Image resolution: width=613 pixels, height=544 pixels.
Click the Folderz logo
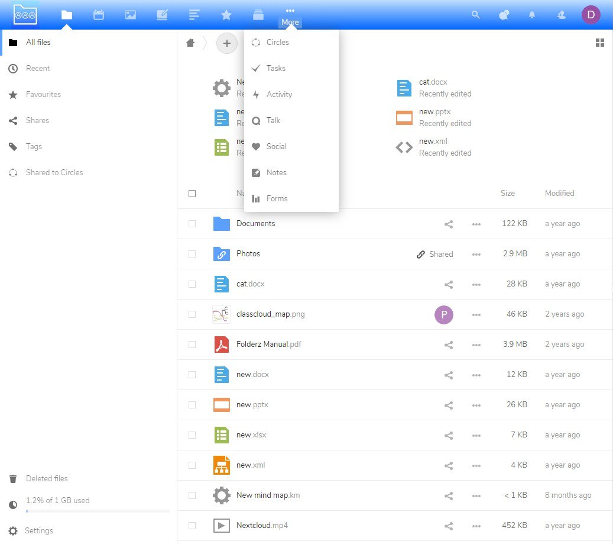[25, 15]
